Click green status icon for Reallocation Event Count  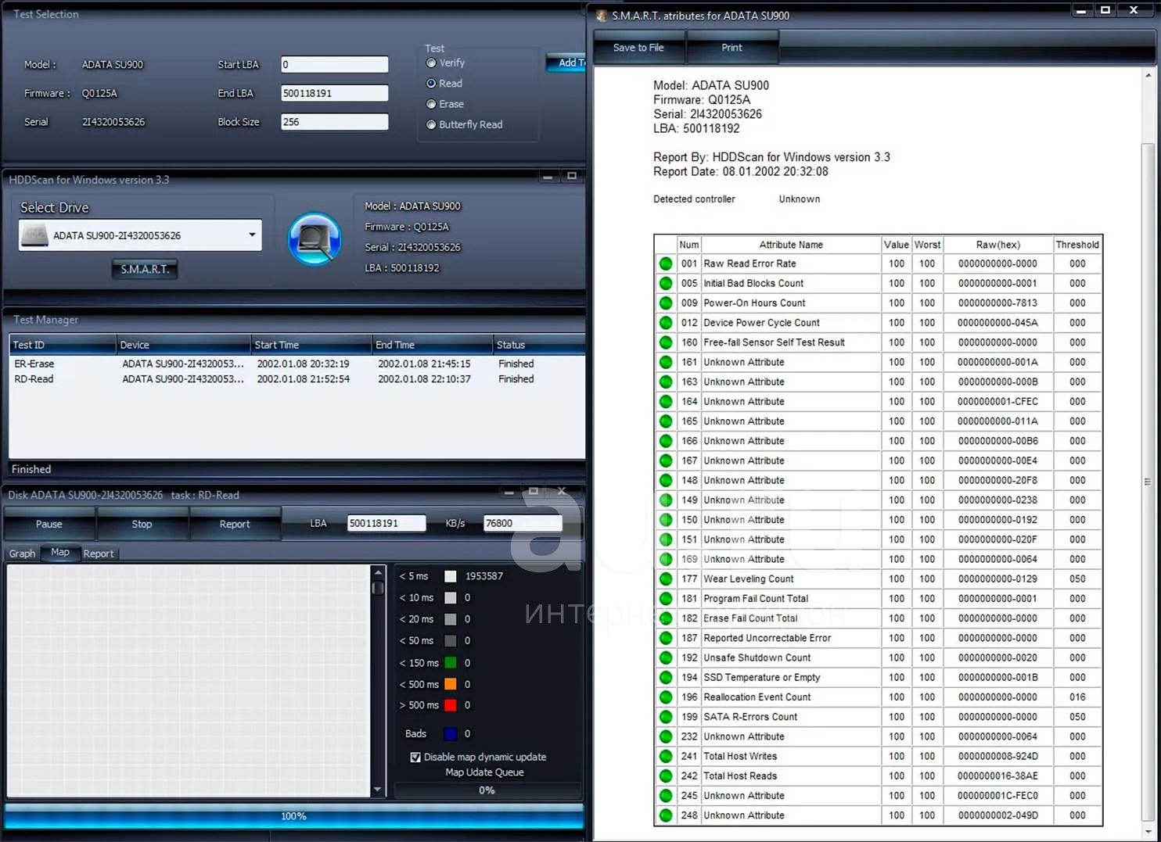pos(666,697)
